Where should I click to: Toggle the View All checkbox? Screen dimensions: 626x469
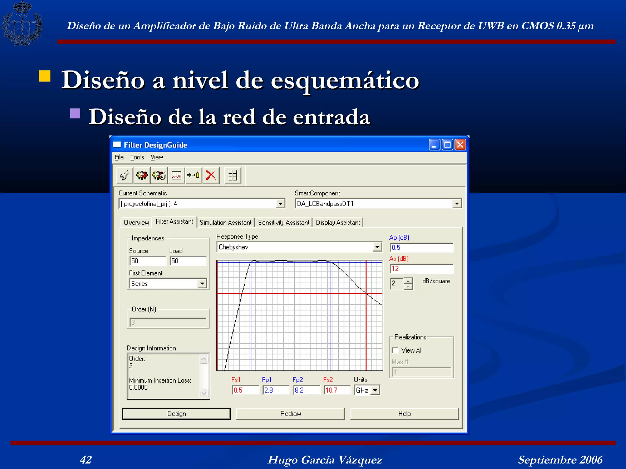click(395, 350)
